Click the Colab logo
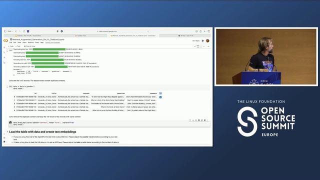The height and width of the screenshot is (180, 320). [x=5, y=40]
